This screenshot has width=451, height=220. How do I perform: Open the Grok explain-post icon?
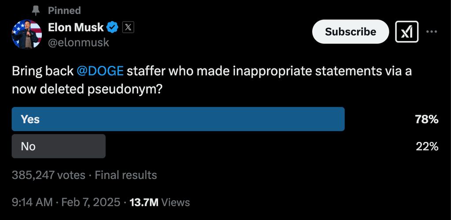[407, 32]
